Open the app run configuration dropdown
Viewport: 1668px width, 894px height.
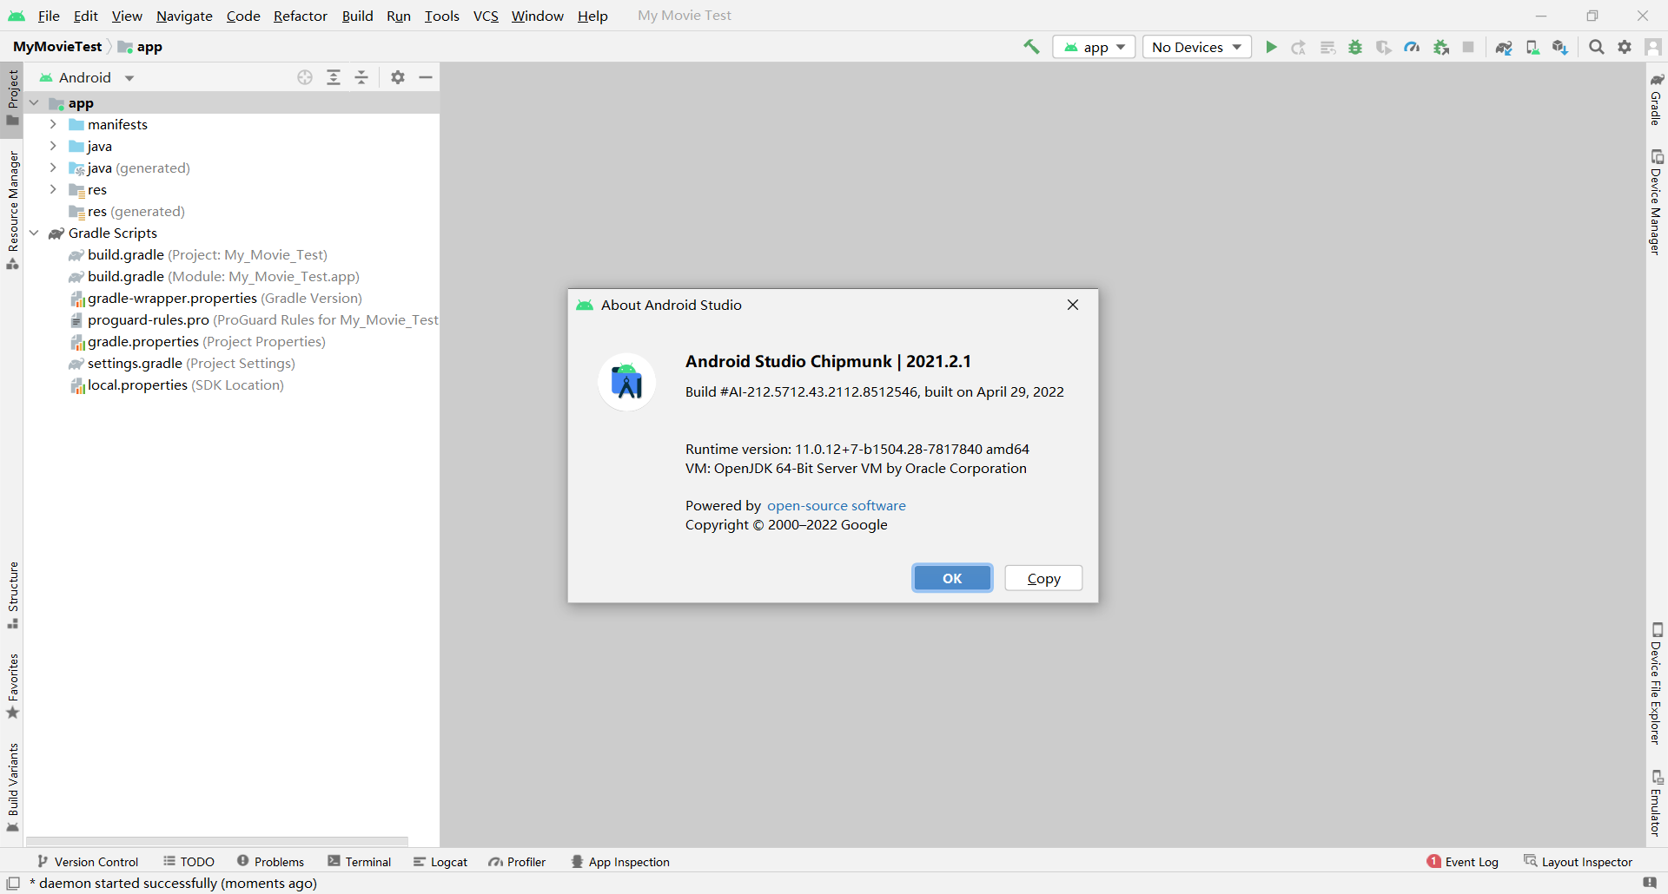point(1093,47)
